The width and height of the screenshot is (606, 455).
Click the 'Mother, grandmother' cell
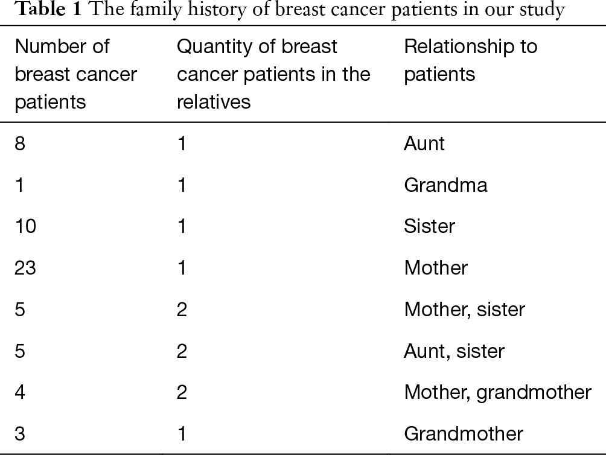click(498, 392)
